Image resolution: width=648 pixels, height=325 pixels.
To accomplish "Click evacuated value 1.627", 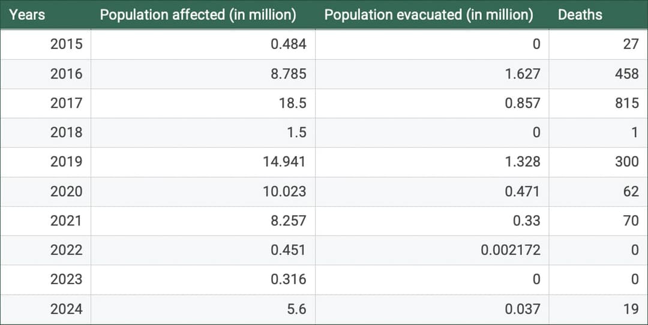I will point(523,74).
